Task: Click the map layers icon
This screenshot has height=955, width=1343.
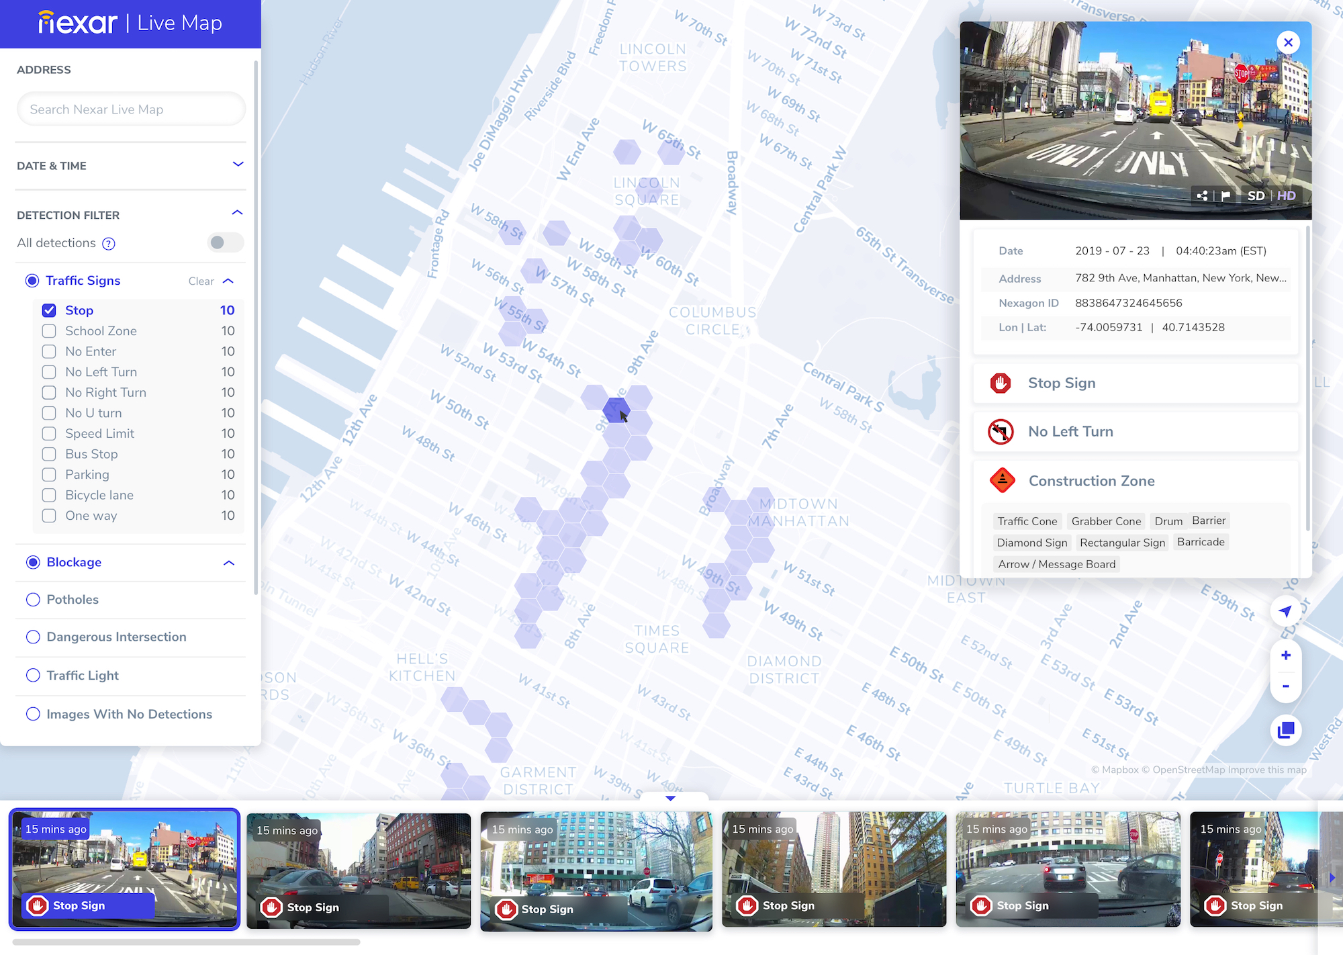Action: coord(1285,730)
